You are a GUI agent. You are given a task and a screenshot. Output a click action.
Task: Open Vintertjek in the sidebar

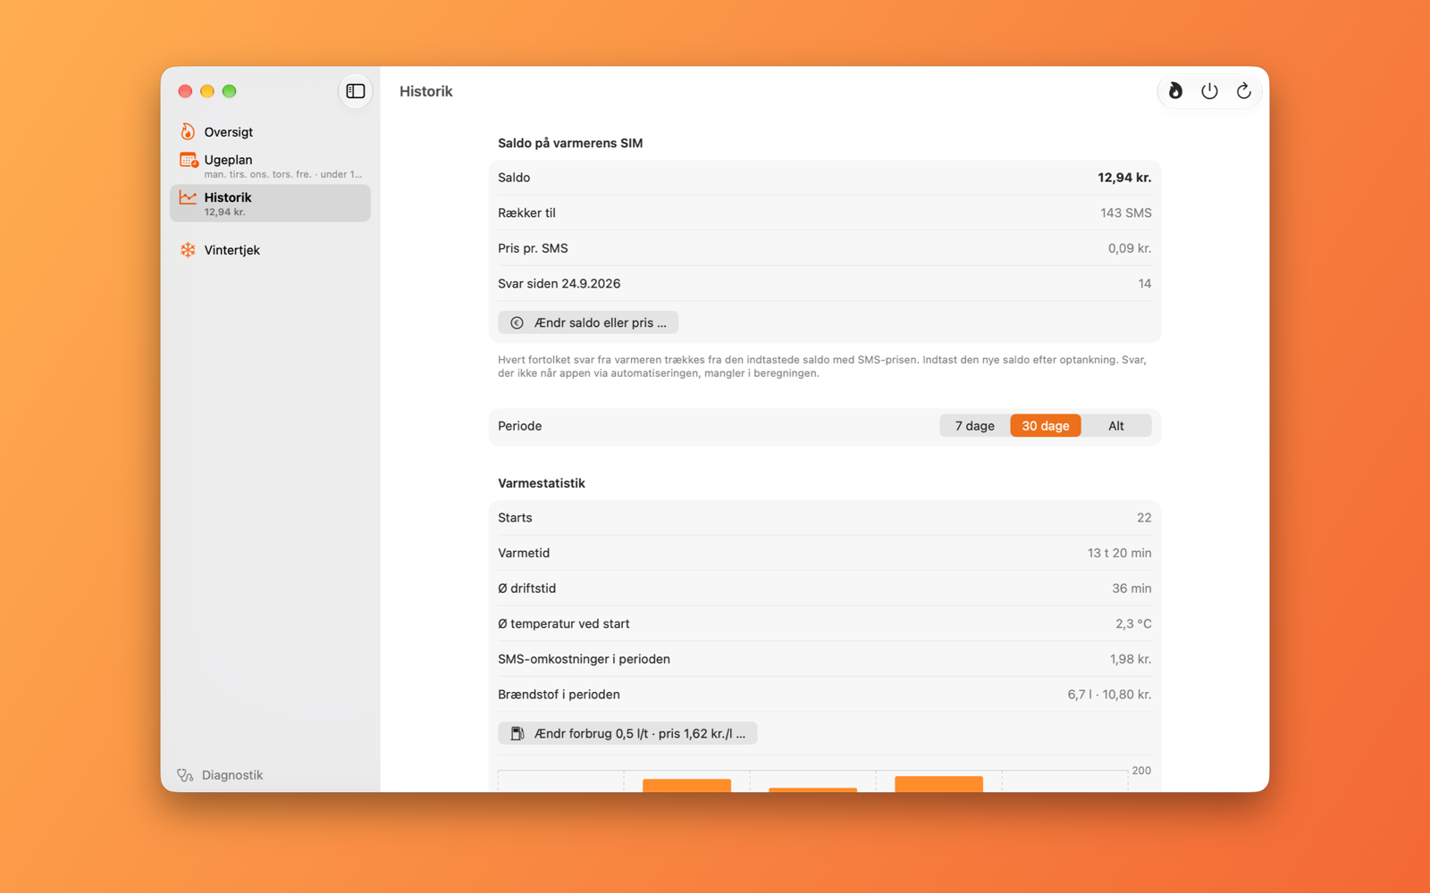coord(270,250)
